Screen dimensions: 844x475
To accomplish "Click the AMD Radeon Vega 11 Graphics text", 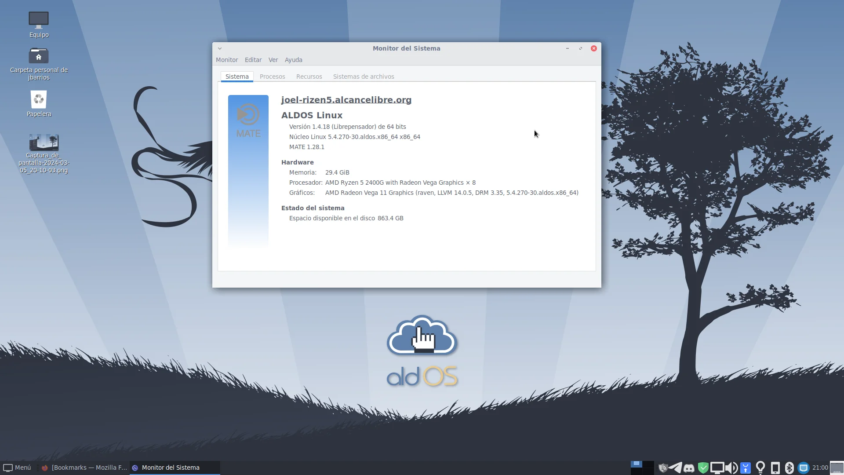I will click(x=451, y=193).
